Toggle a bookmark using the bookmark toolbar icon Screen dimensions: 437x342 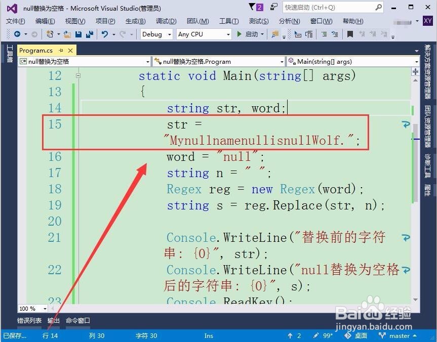coord(349,34)
